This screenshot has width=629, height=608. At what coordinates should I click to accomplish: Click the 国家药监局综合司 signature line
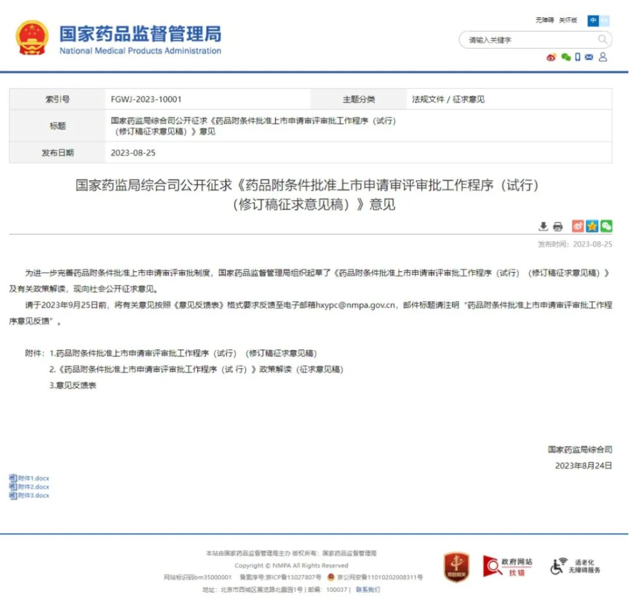pyautogui.click(x=580, y=450)
